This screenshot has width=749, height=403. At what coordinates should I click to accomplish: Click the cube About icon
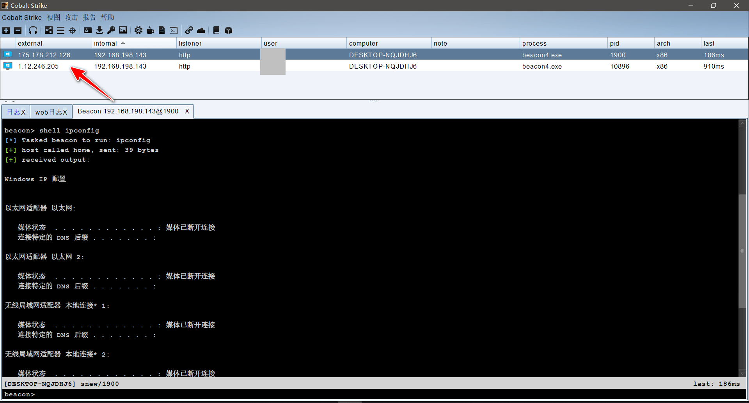(229, 30)
